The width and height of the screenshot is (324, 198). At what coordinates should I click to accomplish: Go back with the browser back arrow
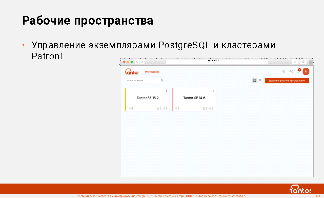[x=137, y=62]
